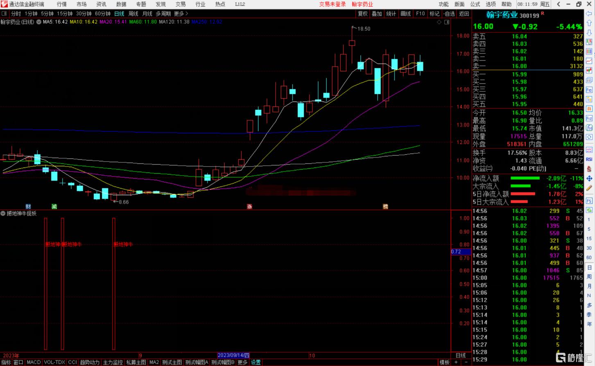The image size is (595, 366).
Task: Select the 日线 daily period tab
Action: (x=119, y=14)
